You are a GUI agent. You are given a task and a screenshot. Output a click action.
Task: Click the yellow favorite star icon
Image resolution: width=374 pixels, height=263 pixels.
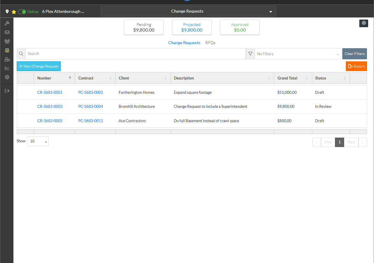click(14, 12)
